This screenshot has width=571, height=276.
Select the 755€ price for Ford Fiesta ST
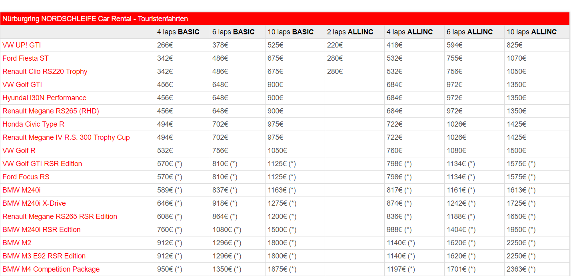(455, 58)
